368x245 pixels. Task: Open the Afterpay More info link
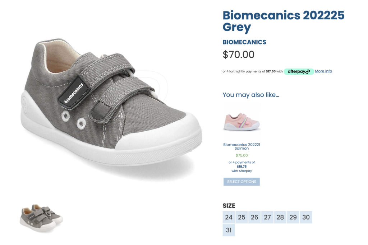[x=323, y=71]
